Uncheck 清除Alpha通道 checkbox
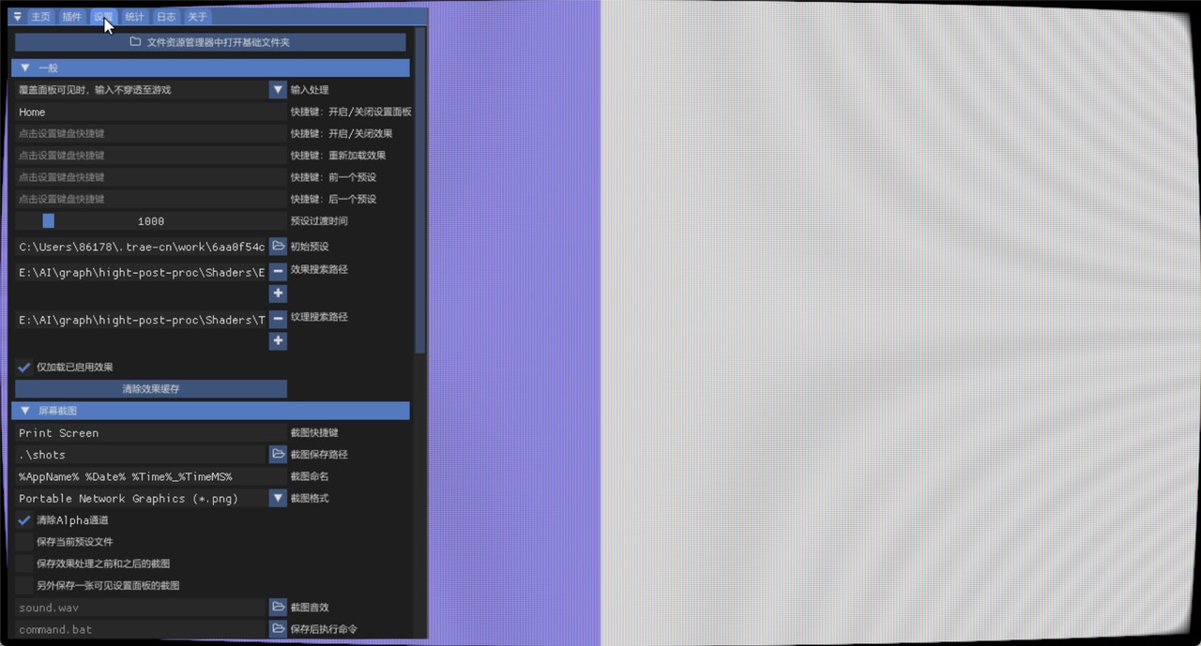Screen dimensions: 1201x646 click(x=24, y=519)
